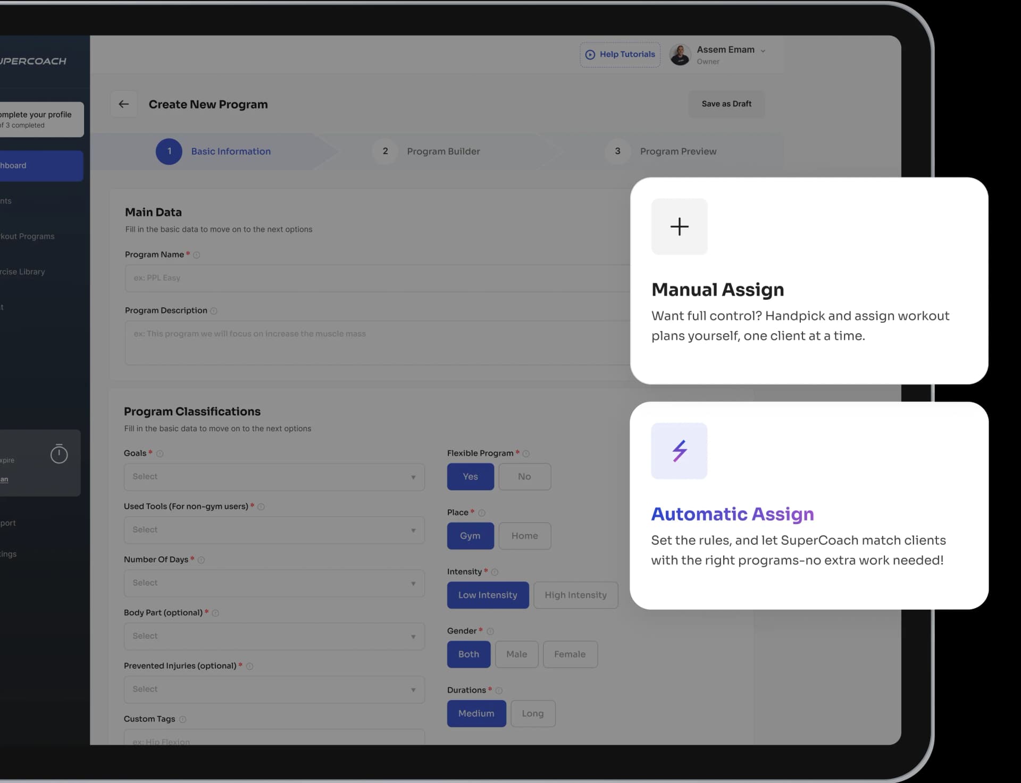
Task: Select Low Intensity
Action: (488, 595)
